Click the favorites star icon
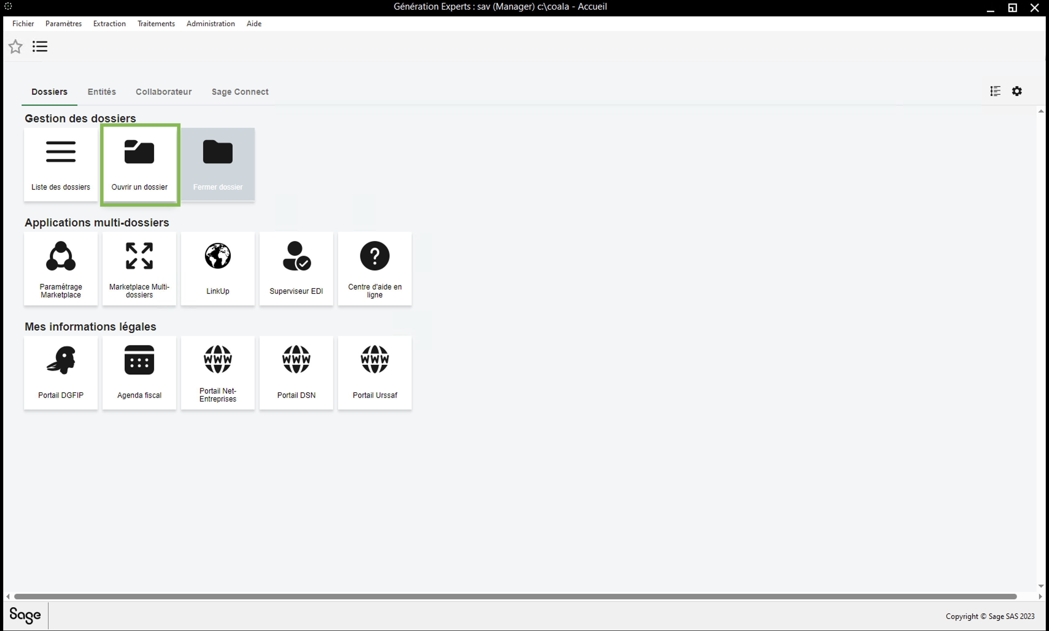This screenshot has height=631, width=1049. pos(15,46)
